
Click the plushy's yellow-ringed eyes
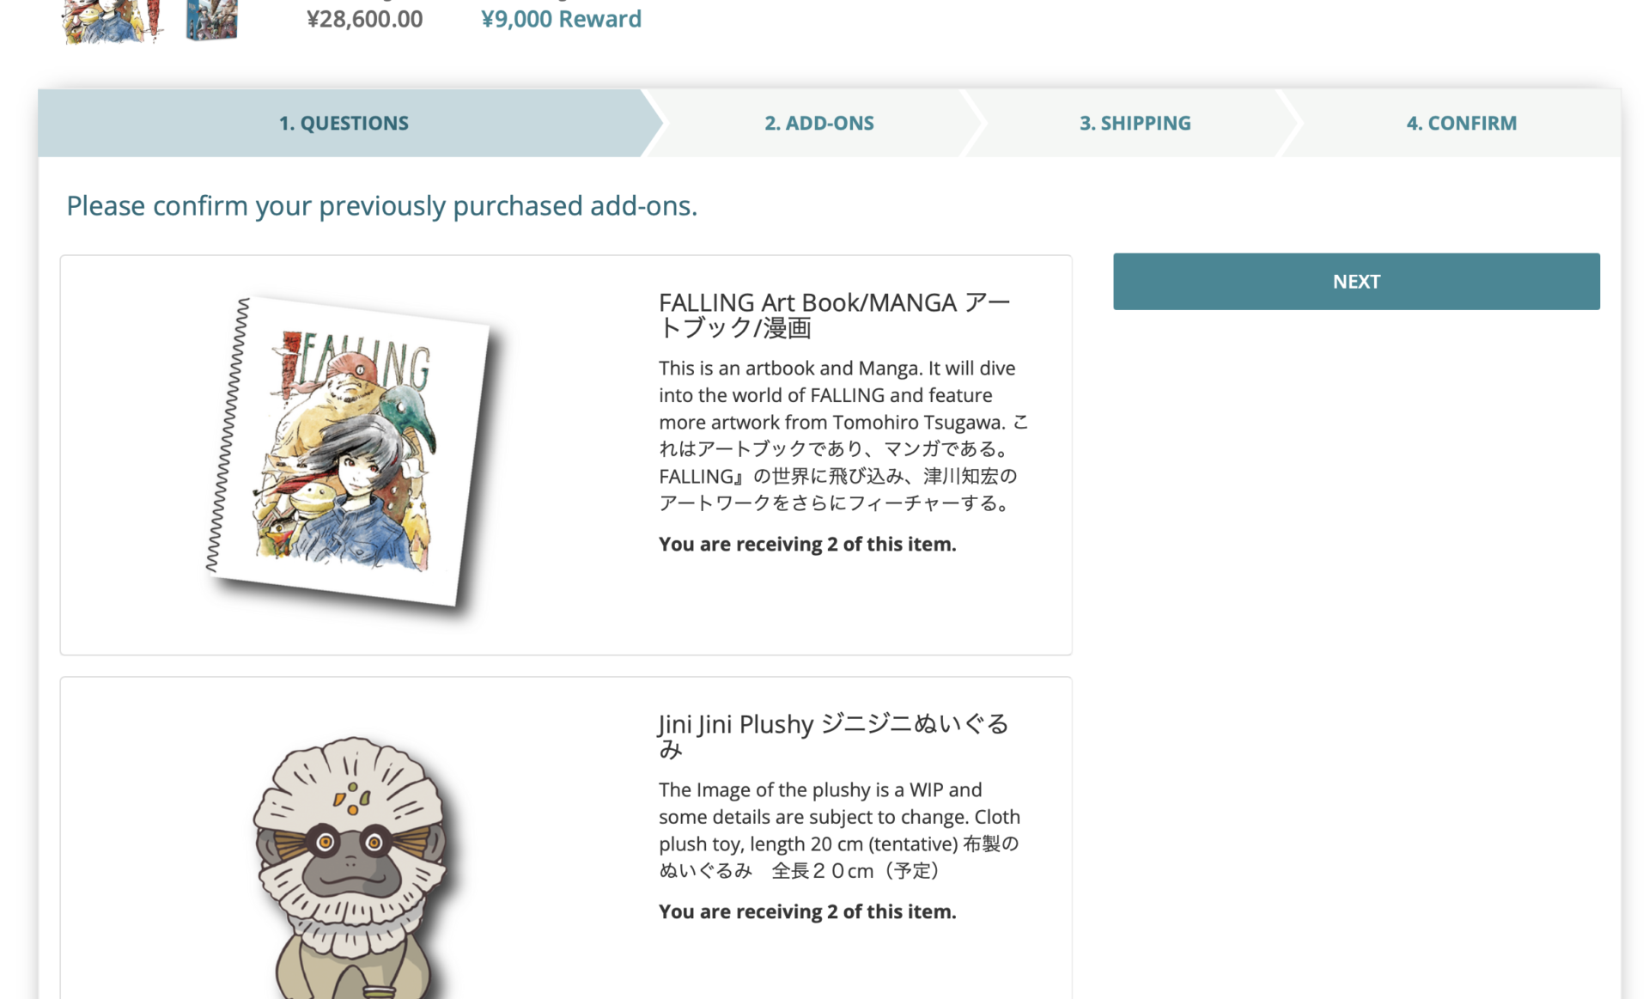pos(350,843)
